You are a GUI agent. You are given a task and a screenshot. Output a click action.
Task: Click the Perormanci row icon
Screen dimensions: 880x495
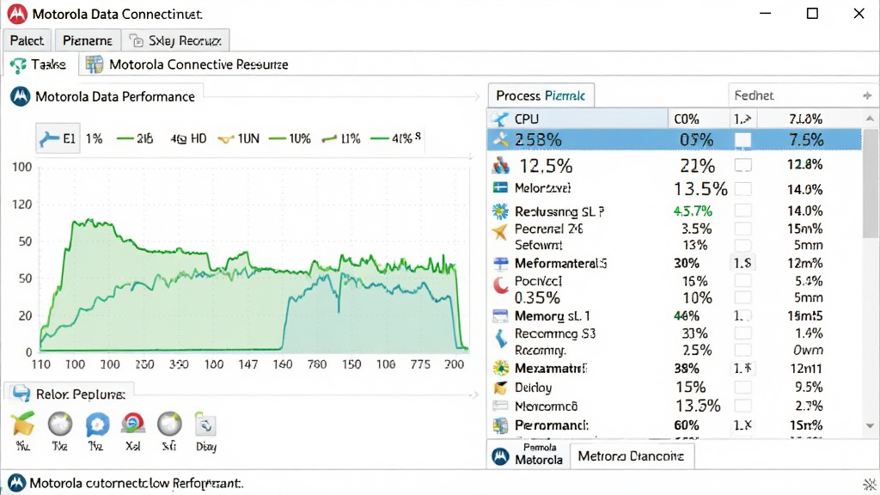(x=500, y=425)
